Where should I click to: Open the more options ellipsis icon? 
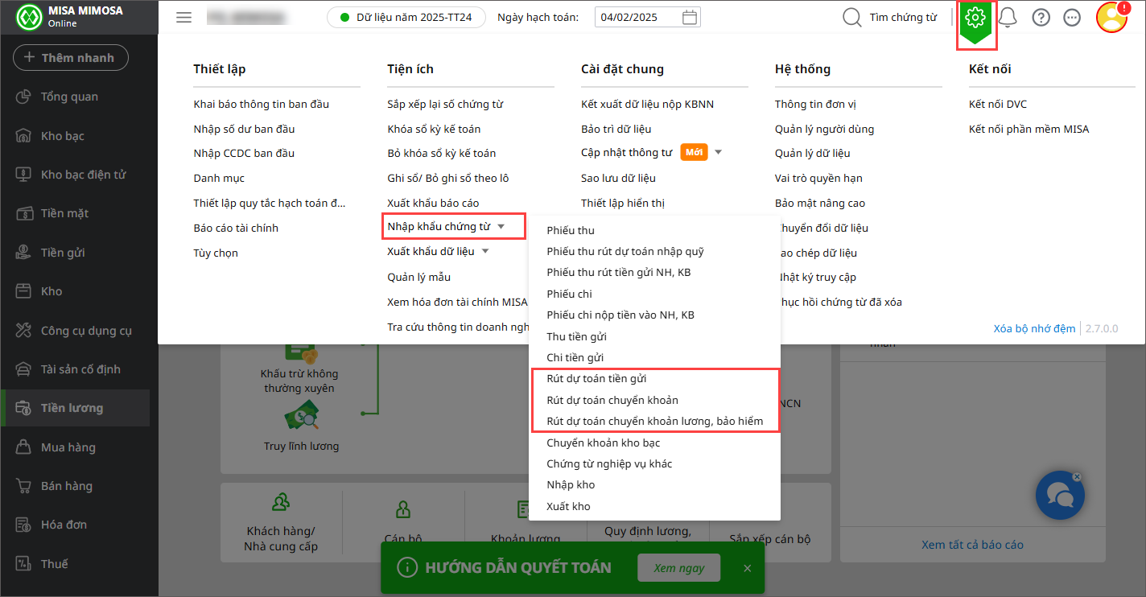pos(1072,18)
